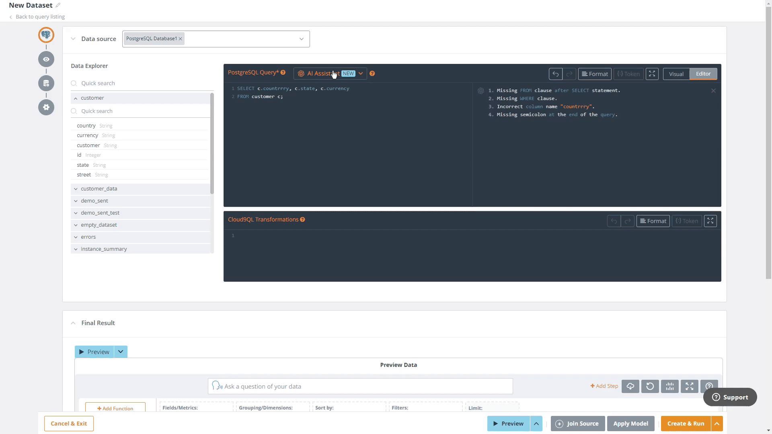Collapse the Final Result section
This screenshot has width=772, height=434.
(73, 323)
